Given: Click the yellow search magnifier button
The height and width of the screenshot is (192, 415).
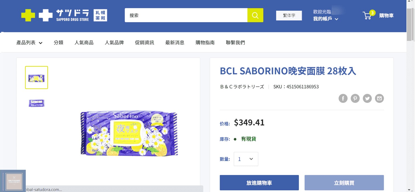Looking at the screenshot, I should point(255,15).
